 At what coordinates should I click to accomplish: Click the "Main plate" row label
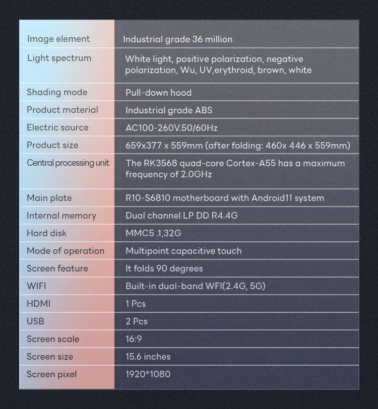point(49,198)
